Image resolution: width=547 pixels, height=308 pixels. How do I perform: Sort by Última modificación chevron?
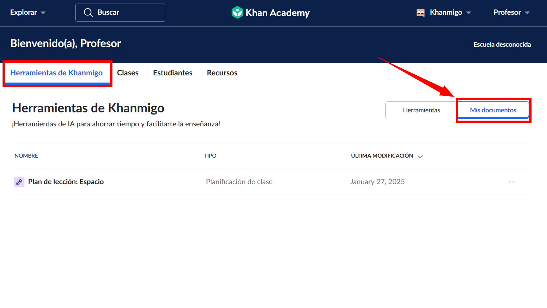(420, 156)
